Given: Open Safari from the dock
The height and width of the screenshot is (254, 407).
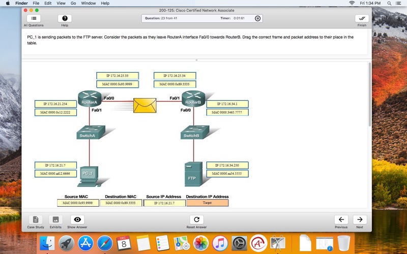Looking at the screenshot, I should pos(105,243).
